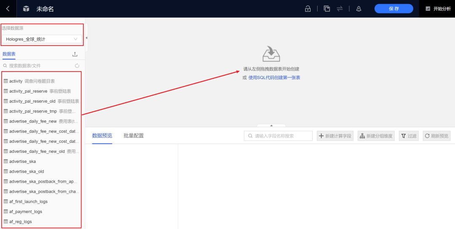455x229 pixels.
Task: Select the advertise_daily_fee_new_old table row
Action: (41, 151)
